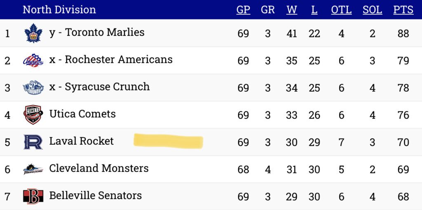Screen dimensions: 422x210
Task: Click the GR column header
Action: [268, 10]
